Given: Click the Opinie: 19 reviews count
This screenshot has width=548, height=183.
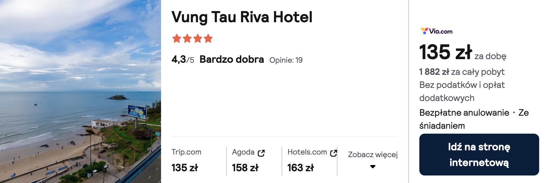Looking at the screenshot, I should (286, 60).
